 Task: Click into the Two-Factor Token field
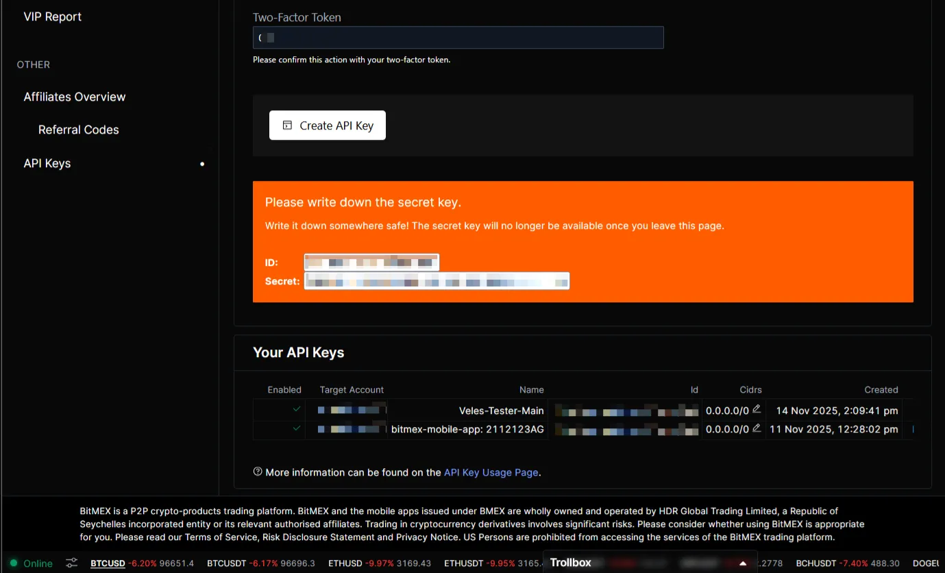click(x=458, y=38)
